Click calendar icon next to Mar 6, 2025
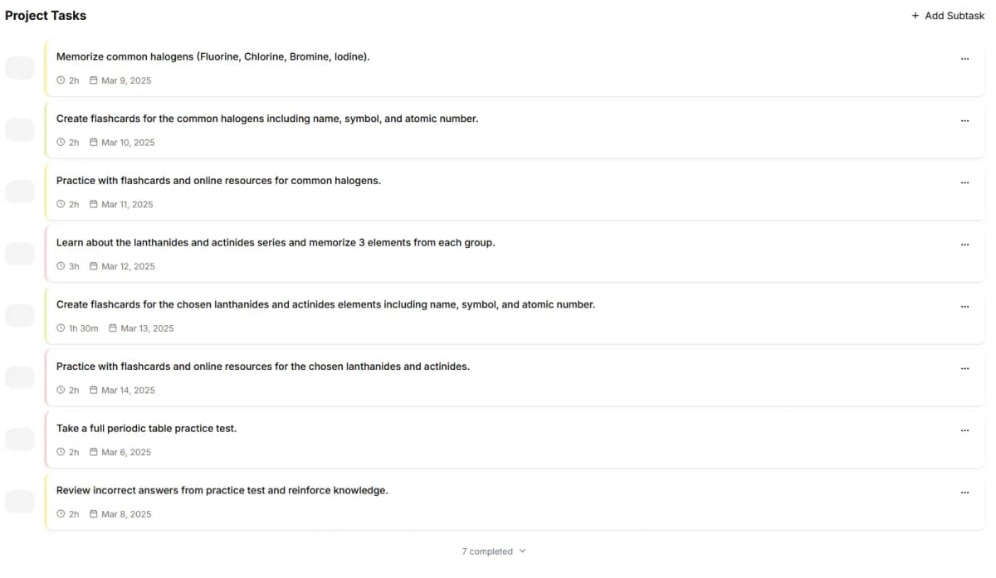Image resolution: width=996 pixels, height=578 pixels. click(x=94, y=452)
